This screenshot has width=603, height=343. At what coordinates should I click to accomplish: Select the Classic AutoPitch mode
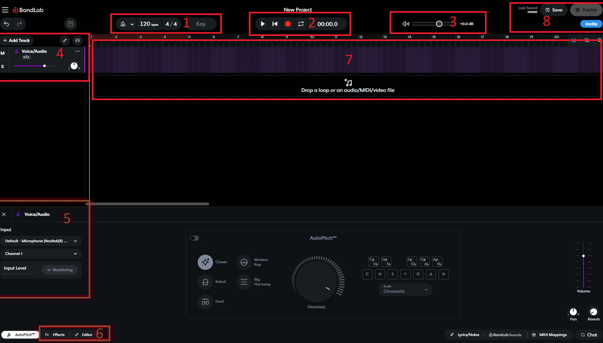click(205, 262)
